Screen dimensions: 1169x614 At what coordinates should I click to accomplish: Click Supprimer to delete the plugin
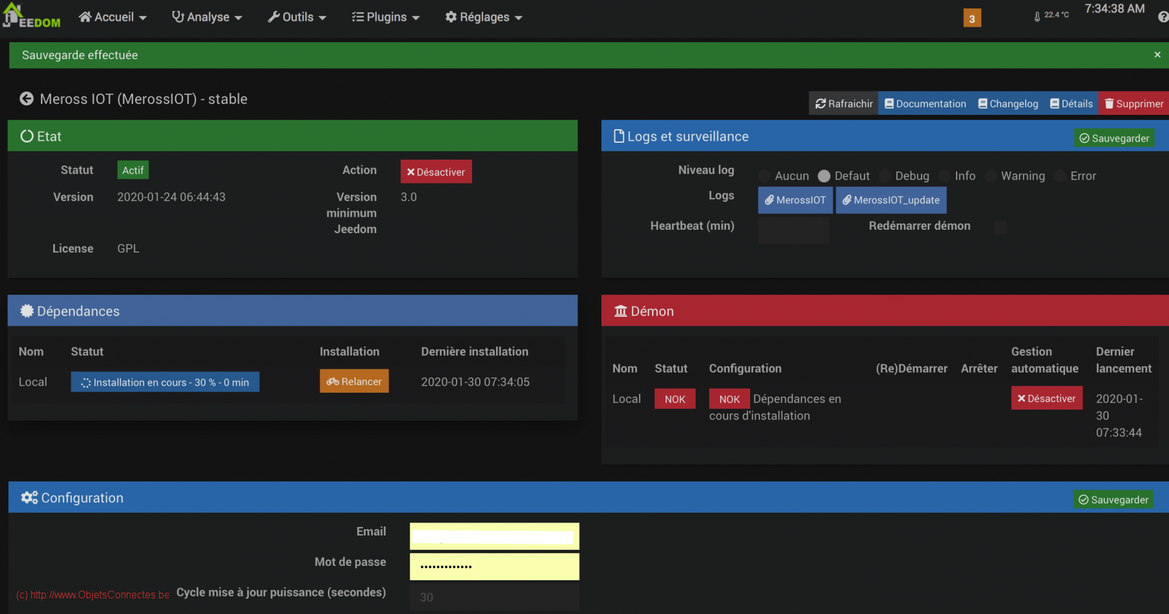1134,104
